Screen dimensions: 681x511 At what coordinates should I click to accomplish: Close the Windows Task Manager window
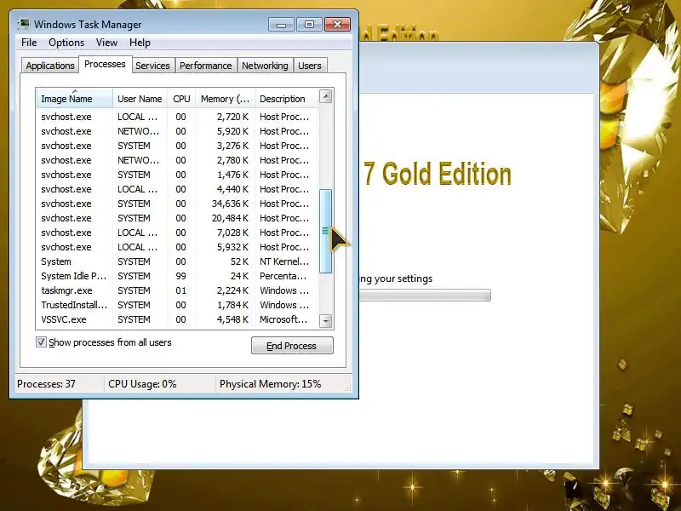tap(337, 25)
